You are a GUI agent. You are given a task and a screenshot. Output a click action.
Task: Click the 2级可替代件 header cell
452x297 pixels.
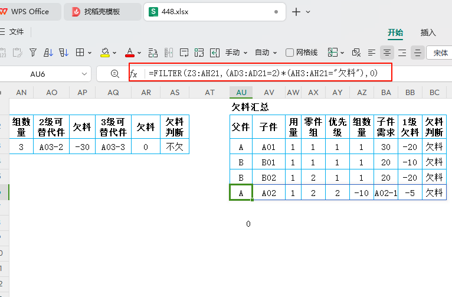(x=51, y=127)
